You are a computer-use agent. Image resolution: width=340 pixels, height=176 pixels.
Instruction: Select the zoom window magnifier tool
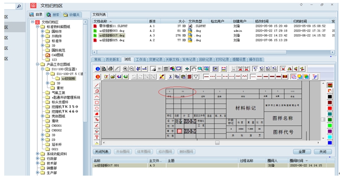click(200, 69)
